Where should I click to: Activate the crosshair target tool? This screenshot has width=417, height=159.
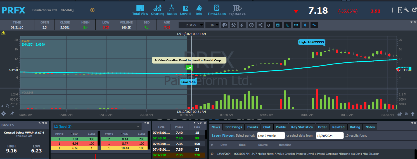click(4, 113)
